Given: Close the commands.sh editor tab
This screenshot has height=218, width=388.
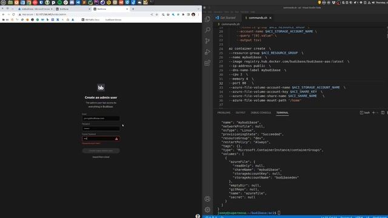Looking at the screenshot, I should 270,18.
